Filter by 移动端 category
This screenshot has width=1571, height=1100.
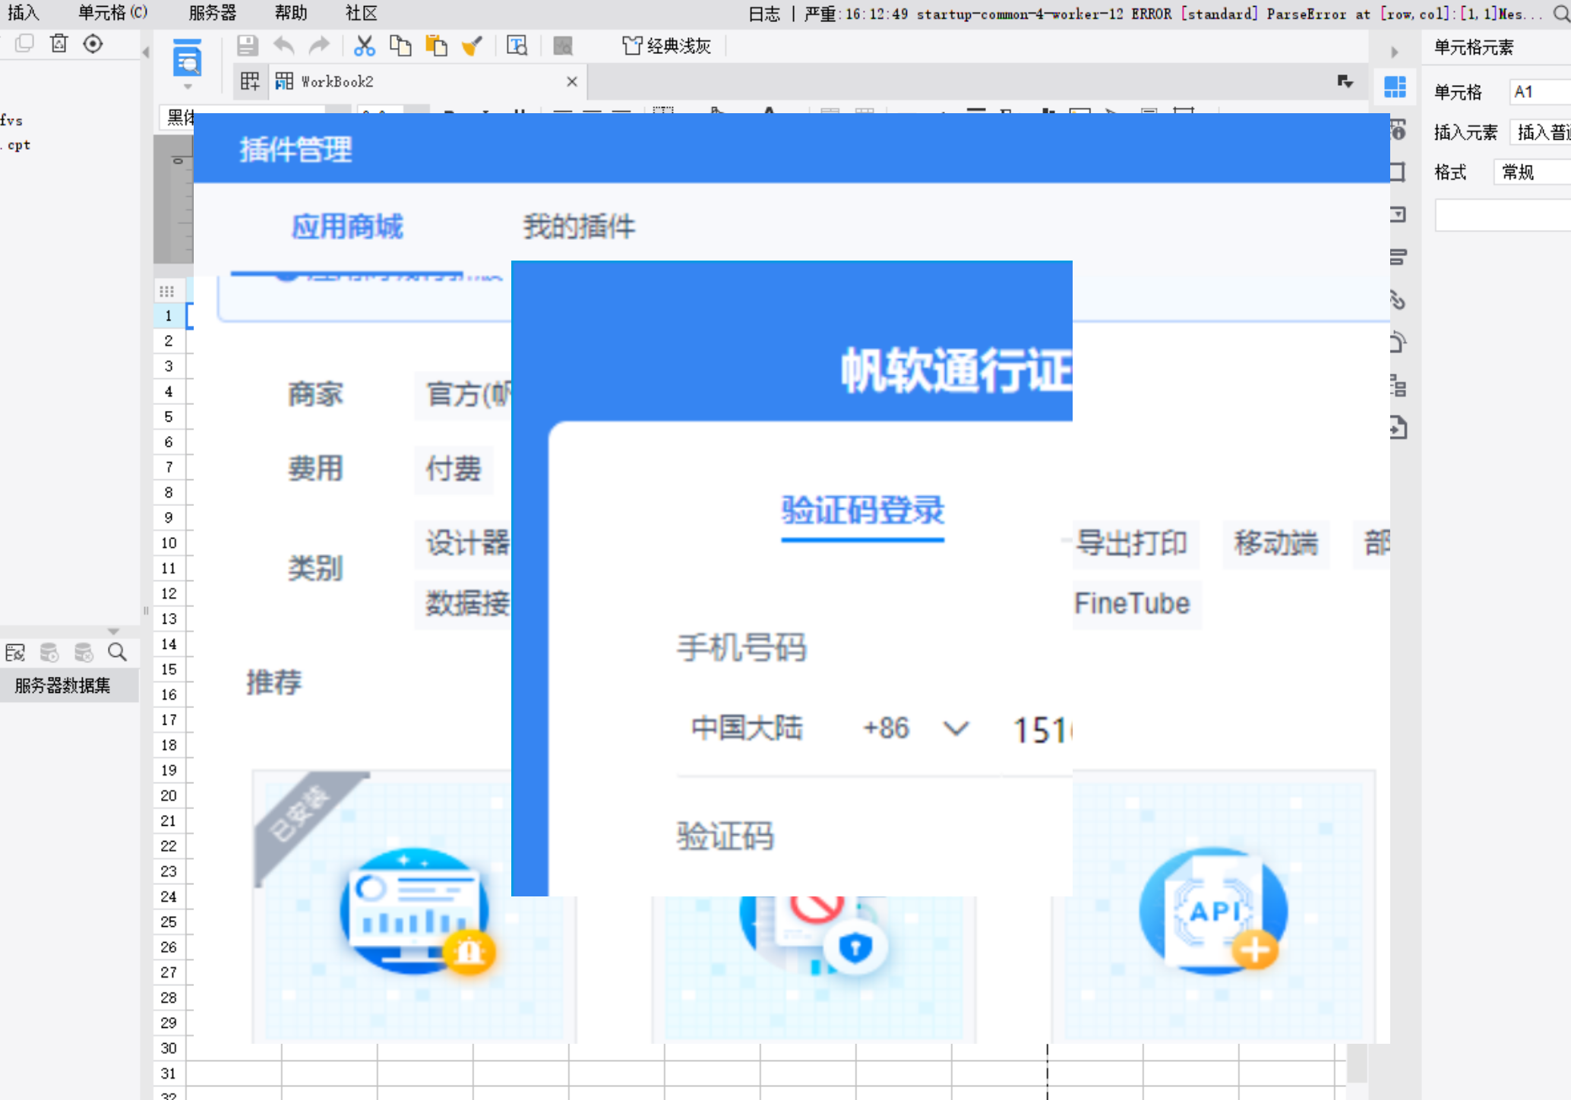[x=1276, y=543]
